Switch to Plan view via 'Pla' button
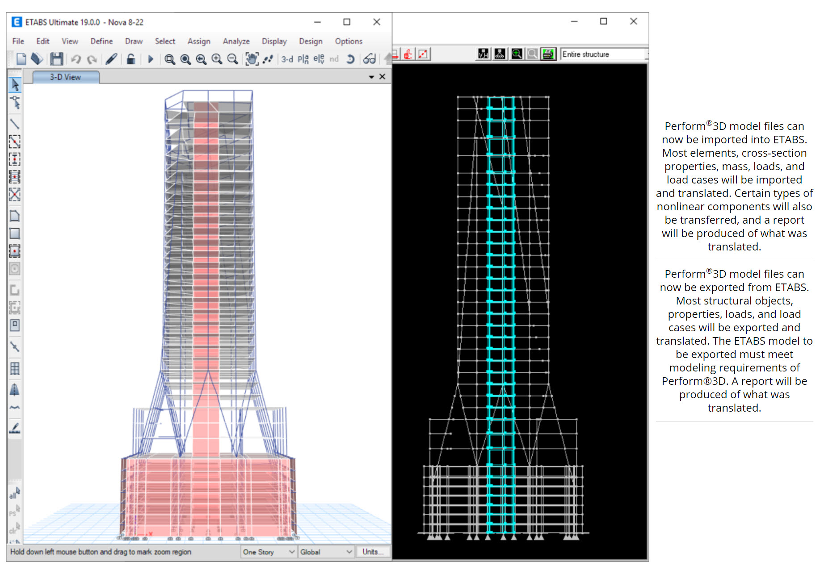 (x=303, y=59)
